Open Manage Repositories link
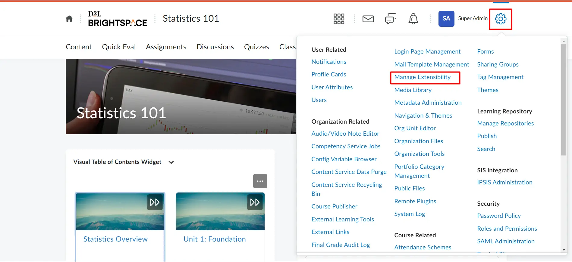 point(505,123)
